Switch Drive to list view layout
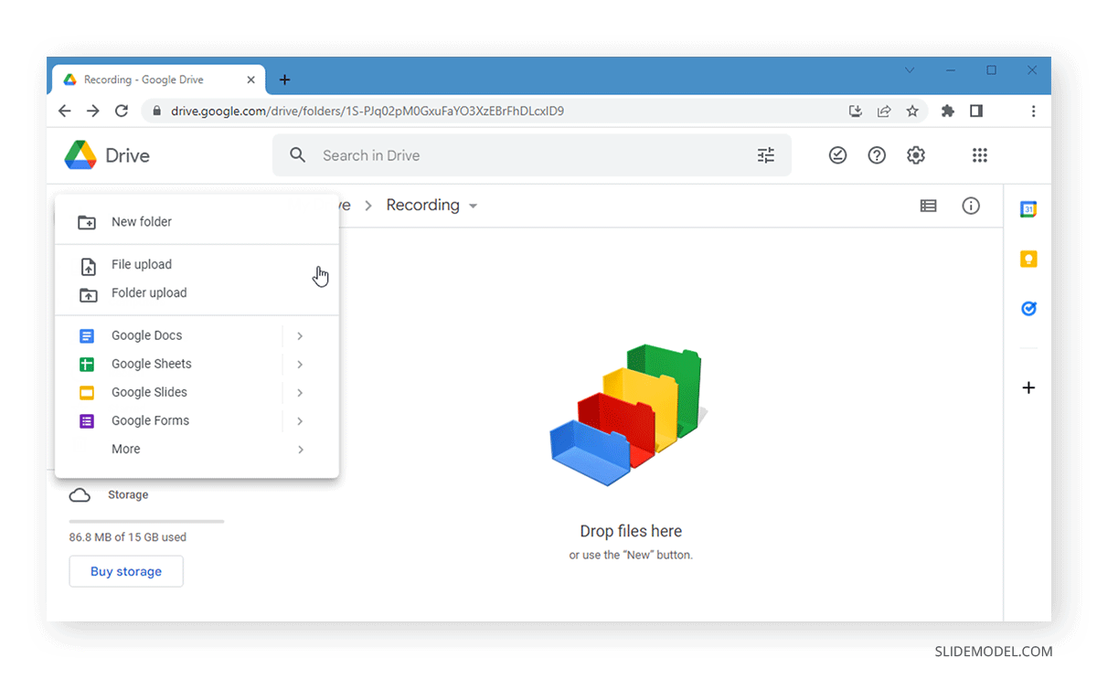1097x679 pixels. click(928, 206)
